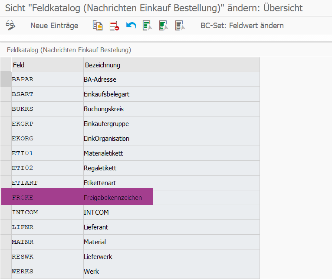Click the Feld column header

pos(47,65)
